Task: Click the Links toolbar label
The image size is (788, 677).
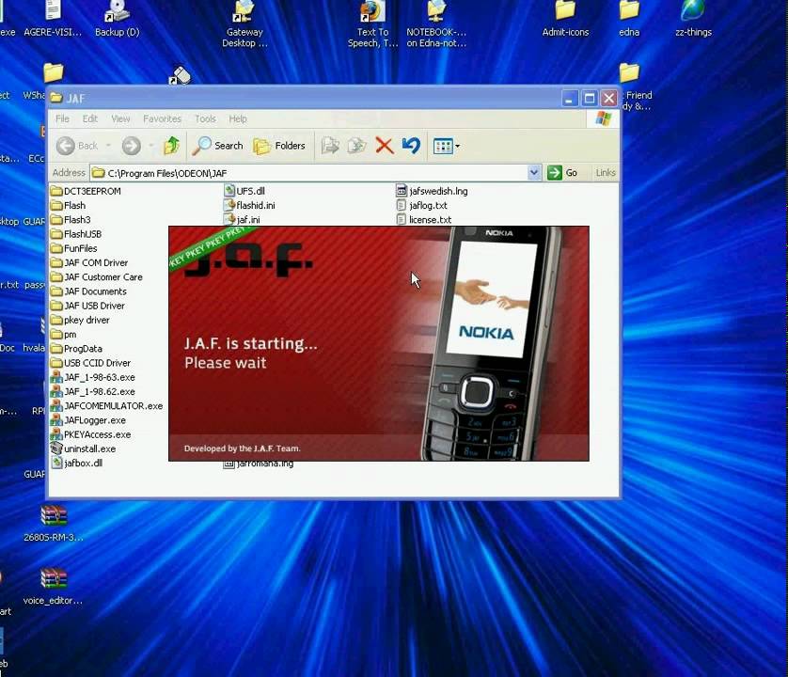Action: coord(605,172)
